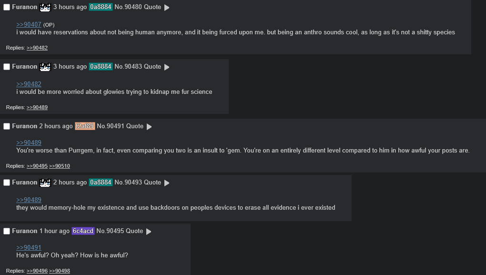Click Quote on post No.90483
The height and width of the screenshot is (275, 486).
[152, 67]
